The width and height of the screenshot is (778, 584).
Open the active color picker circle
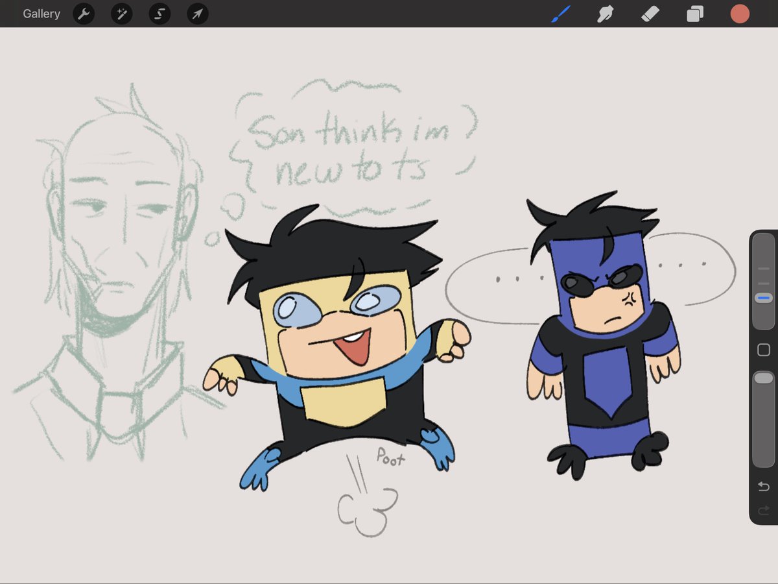tap(740, 14)
